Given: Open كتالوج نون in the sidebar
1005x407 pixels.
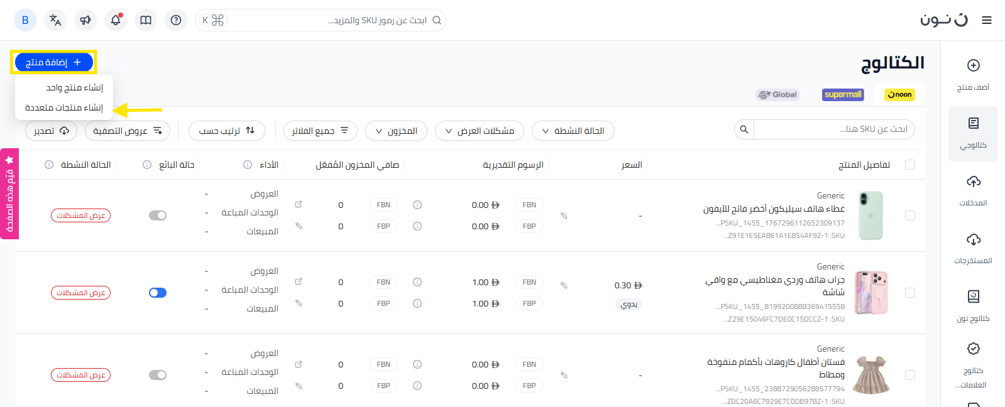Looking at the screenshot, I should tap(973, 307).
